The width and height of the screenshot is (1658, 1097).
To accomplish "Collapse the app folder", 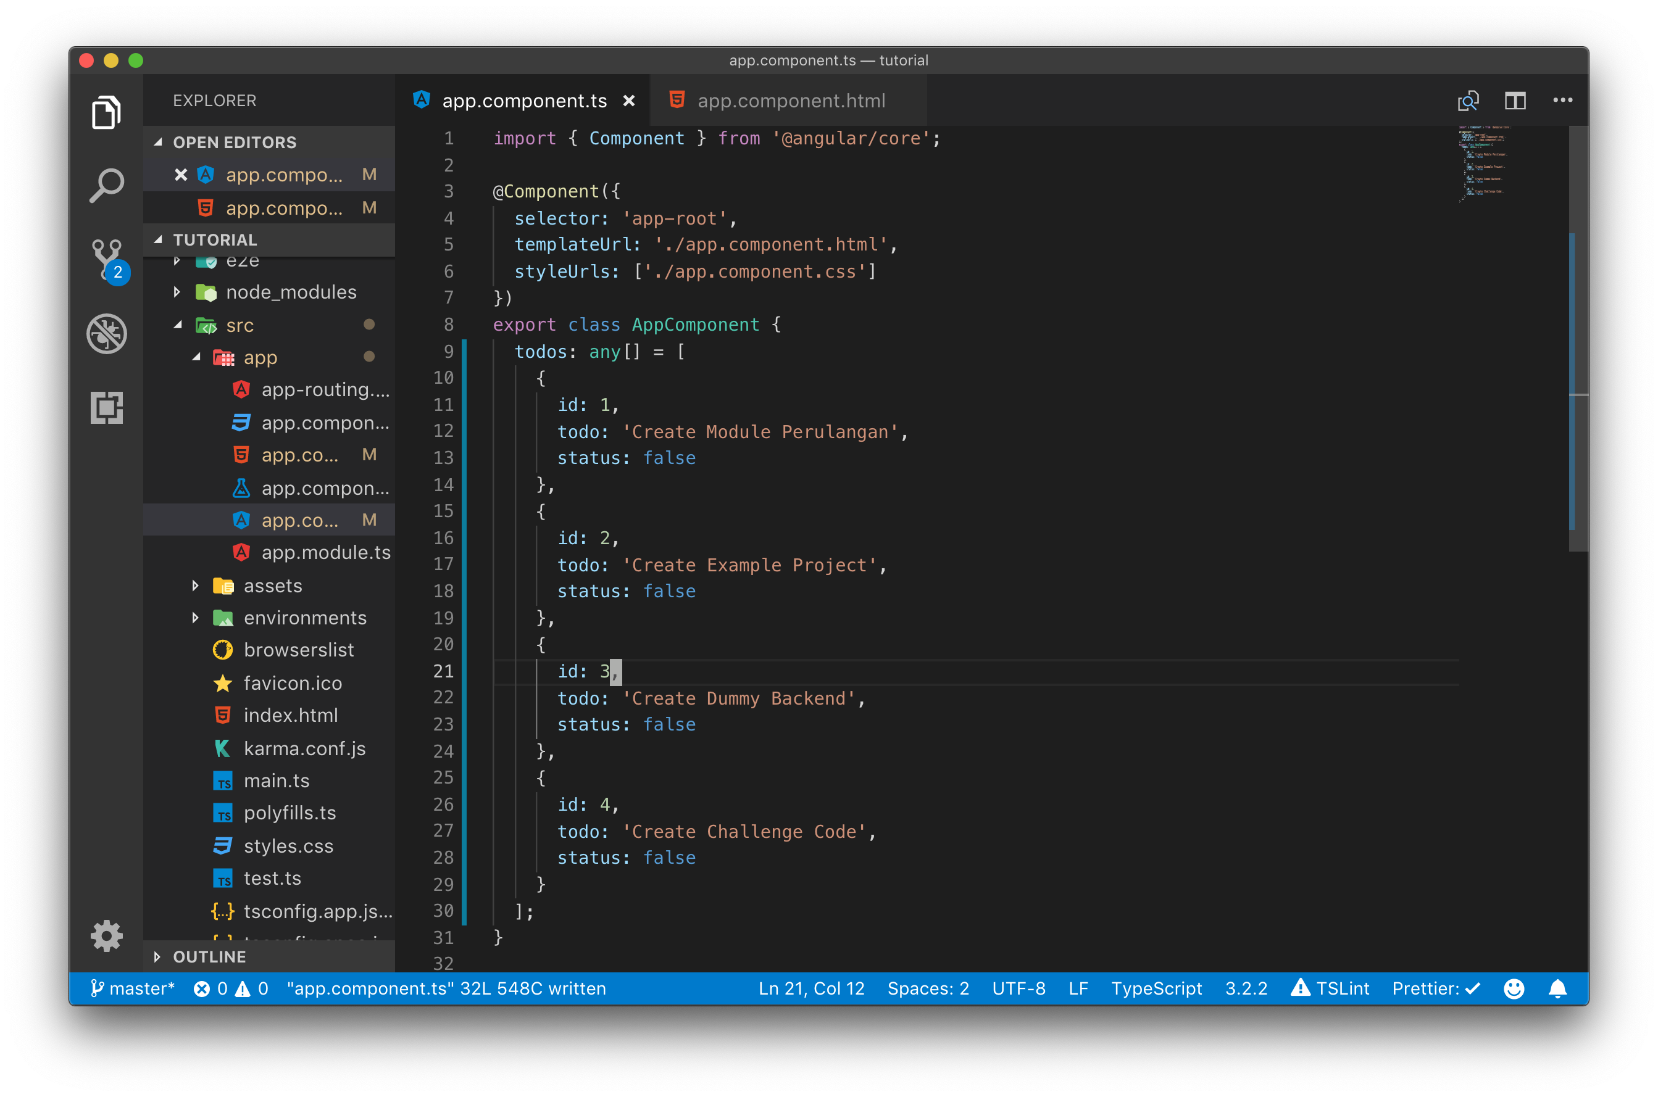I will click(x=270, y=357).
